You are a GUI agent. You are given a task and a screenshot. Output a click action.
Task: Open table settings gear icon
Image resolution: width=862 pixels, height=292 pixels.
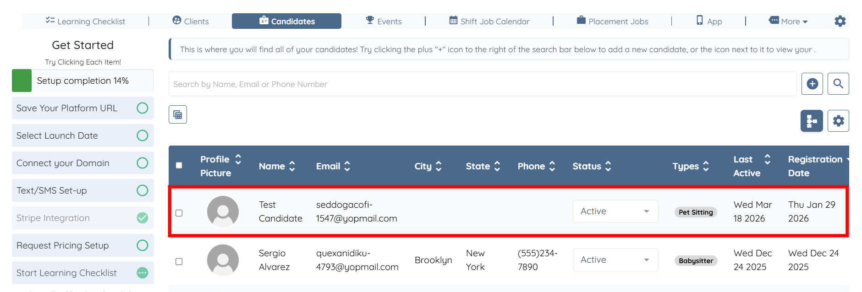838,121
